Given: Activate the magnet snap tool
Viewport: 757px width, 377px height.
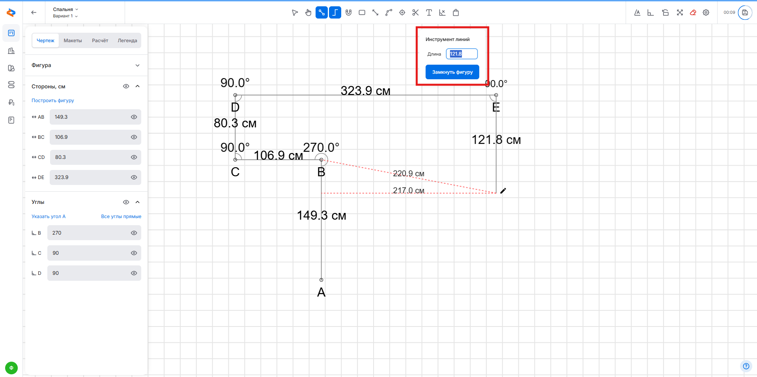Looking at the screenshot, I should pos(348,13).
